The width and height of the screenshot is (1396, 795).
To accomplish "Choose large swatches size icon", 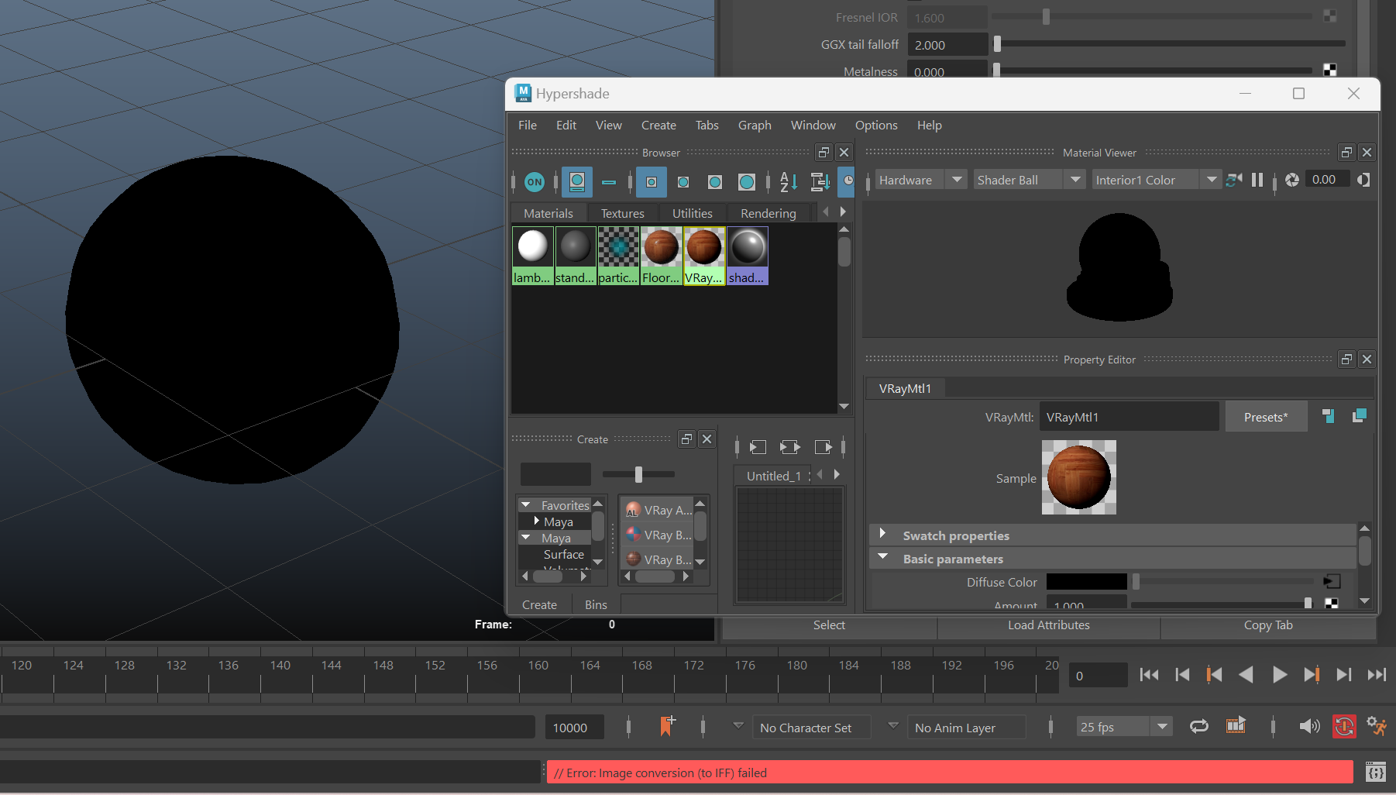I will pos(715,182).
